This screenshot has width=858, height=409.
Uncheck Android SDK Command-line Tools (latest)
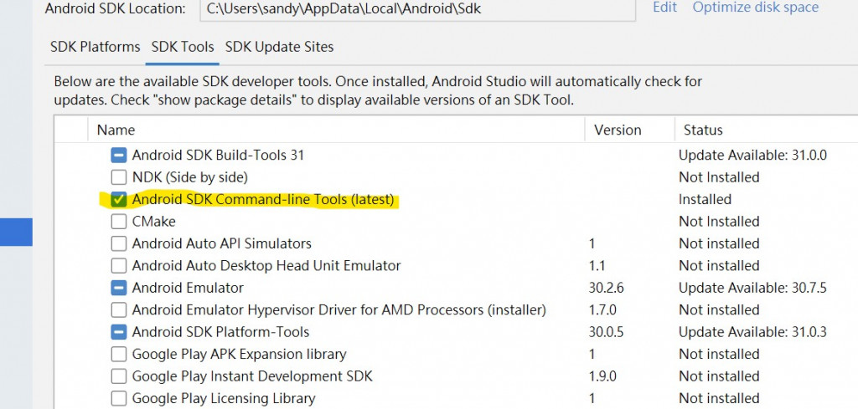(119, 200)
